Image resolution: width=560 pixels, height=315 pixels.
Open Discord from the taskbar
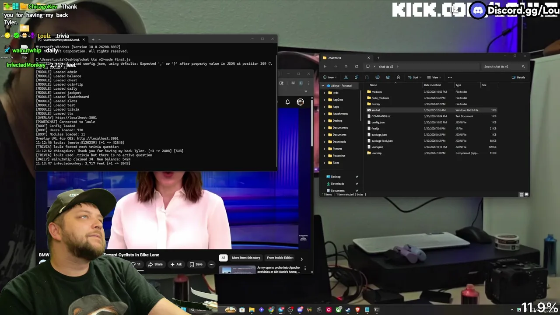click(300, 310)
